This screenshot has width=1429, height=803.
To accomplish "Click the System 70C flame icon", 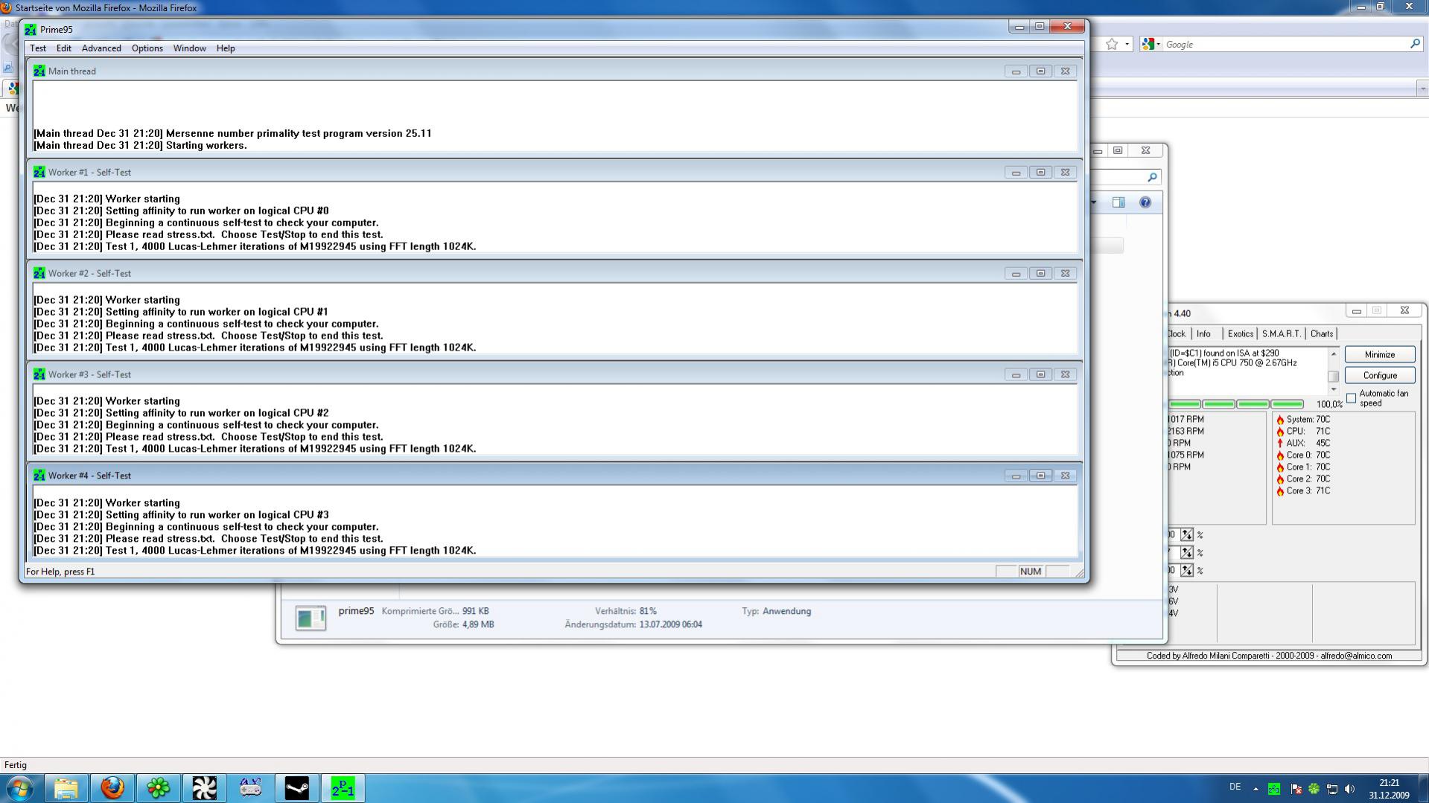I will (x=1280, y=420).
